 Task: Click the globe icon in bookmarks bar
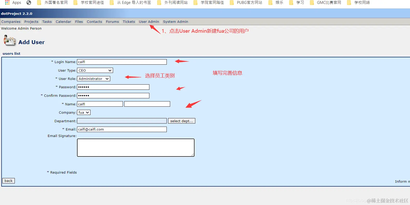pos(29,3)
